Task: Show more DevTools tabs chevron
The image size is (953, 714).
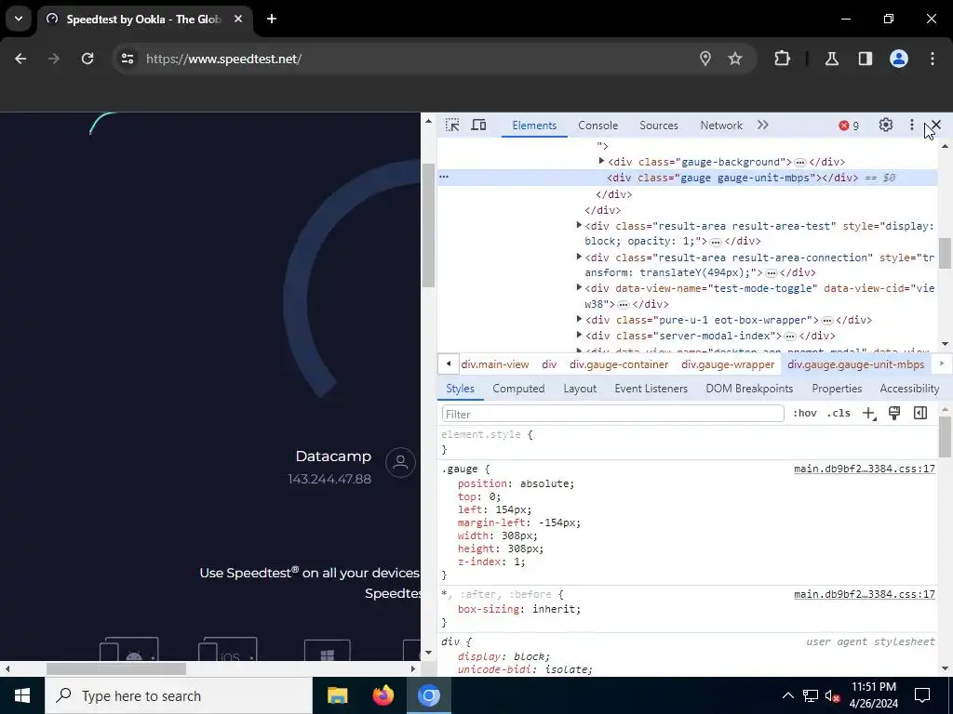Action: coord(763,126)
